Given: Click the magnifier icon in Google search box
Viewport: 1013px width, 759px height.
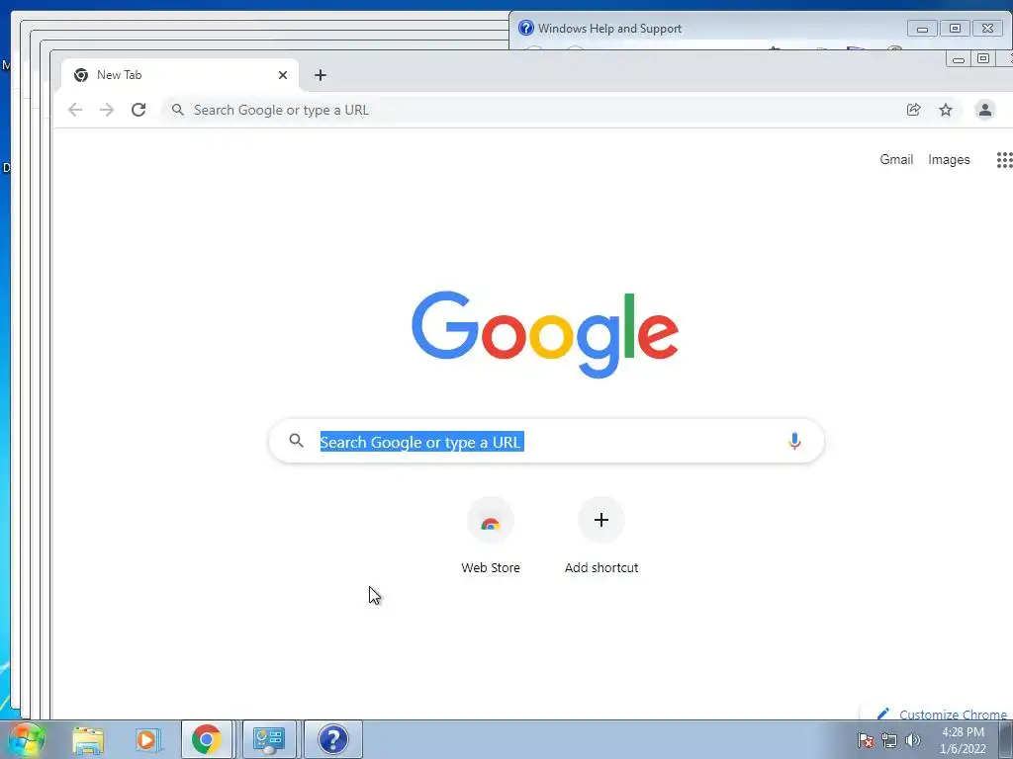Looking at the screenshot, I should pos(296,441).
